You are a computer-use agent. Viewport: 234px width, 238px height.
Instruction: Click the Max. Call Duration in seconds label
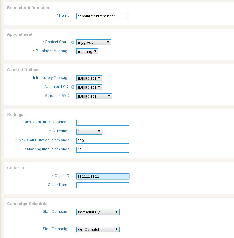(x=44, y=140)
